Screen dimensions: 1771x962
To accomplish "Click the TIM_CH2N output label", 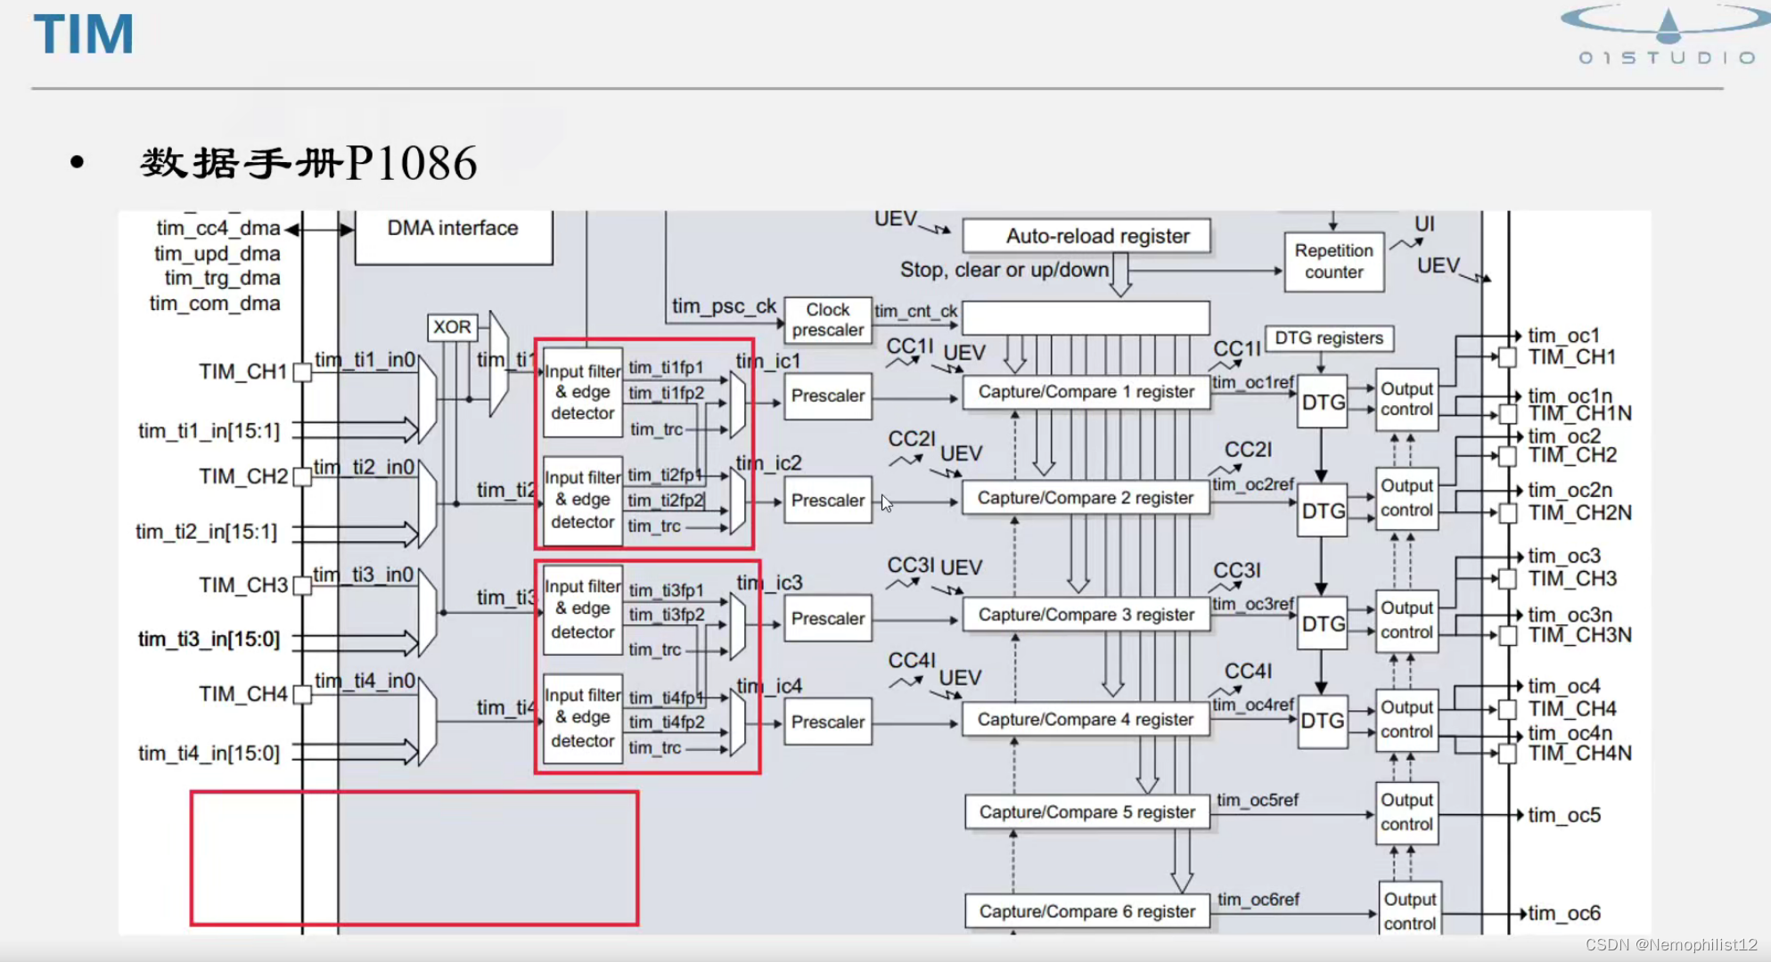I will [1580, 513].
